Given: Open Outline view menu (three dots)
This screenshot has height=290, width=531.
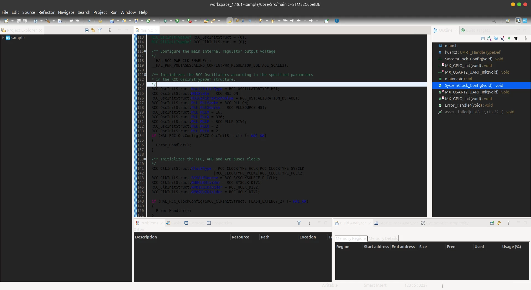Looking at the screenshot, I should pyautogui.click(x=526, y=38).
